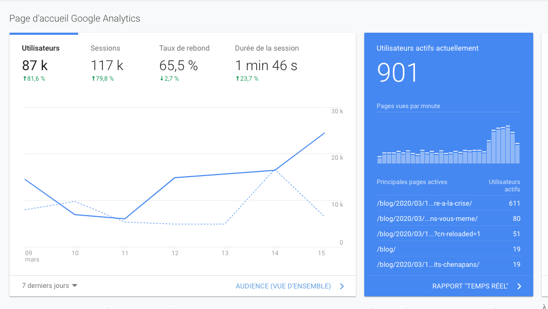Click the 2,7 % bounce rate change indicator

[x=169, y=79]
